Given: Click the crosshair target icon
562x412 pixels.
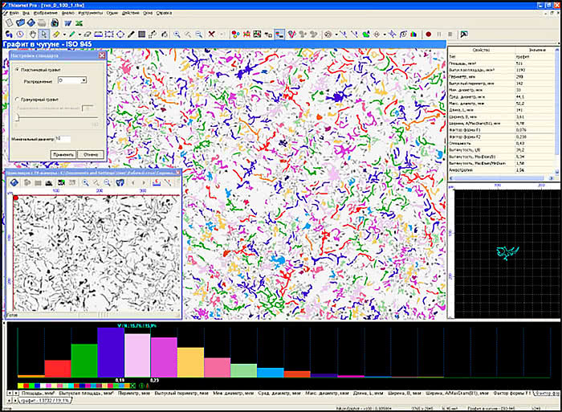Looking at the screenshot, I should click(x=377, y=35).
